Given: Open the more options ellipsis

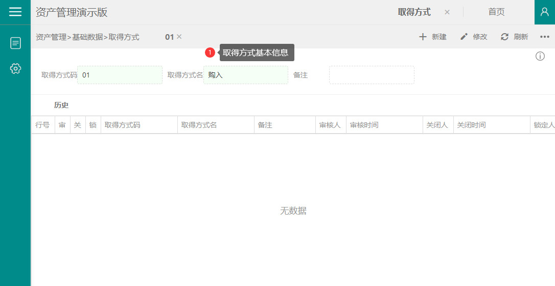Looking at the screenshot, I should pos(544,37).
